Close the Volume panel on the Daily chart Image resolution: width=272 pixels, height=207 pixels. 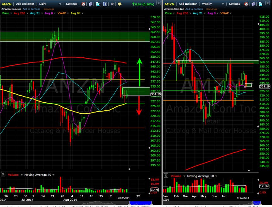(3, 174)
